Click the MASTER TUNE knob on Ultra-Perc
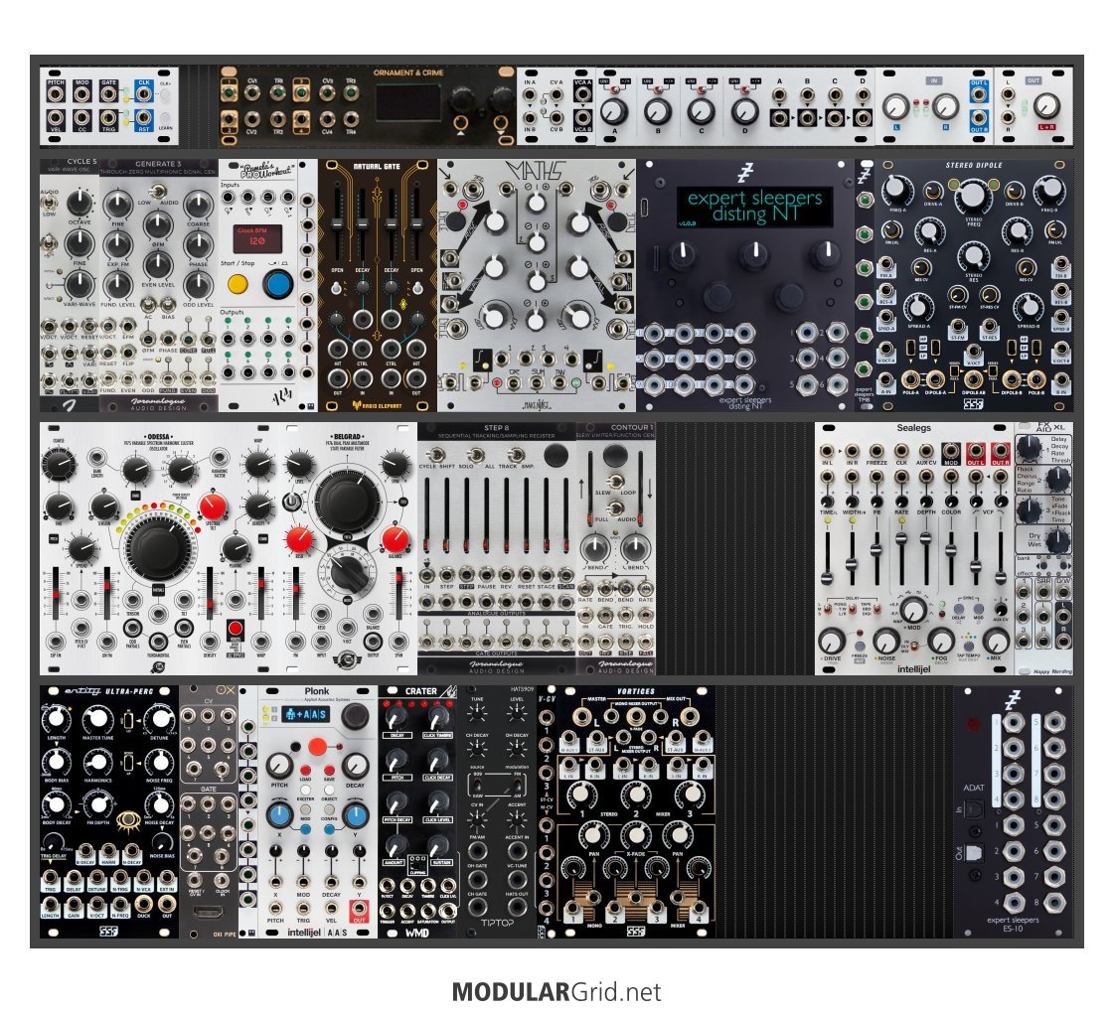Screen dimensions: 1114x1013 (x=98, y=721)
